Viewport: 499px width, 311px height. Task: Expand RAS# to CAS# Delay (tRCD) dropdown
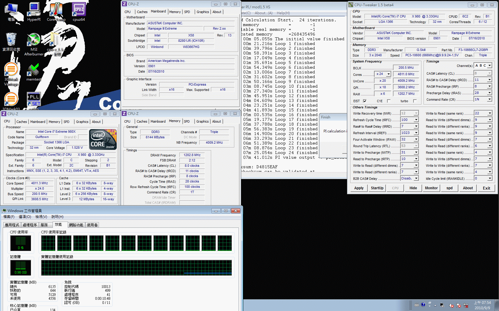pos(489,80)
